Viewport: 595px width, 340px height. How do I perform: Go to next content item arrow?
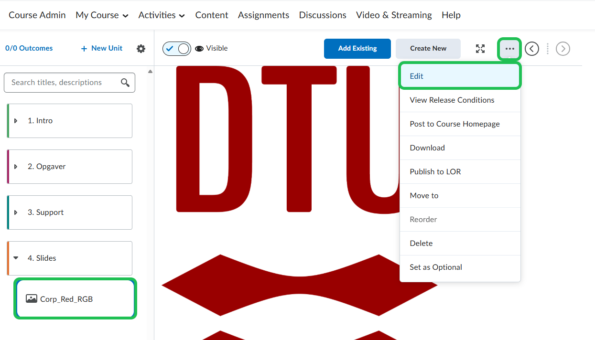563,49
